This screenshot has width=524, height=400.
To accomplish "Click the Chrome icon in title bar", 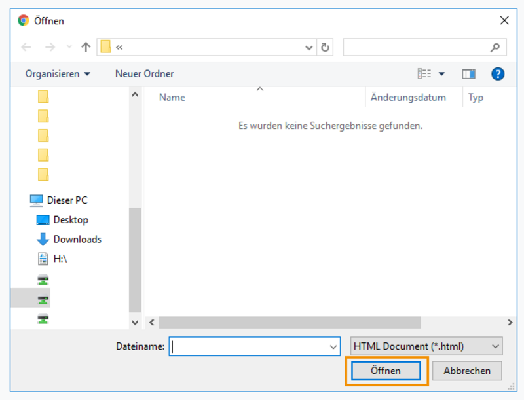I will pyautogui.click(x=24, y=21).
